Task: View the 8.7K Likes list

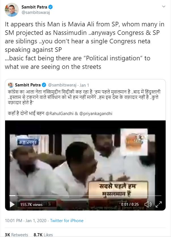Action: (x=43, y=235)
